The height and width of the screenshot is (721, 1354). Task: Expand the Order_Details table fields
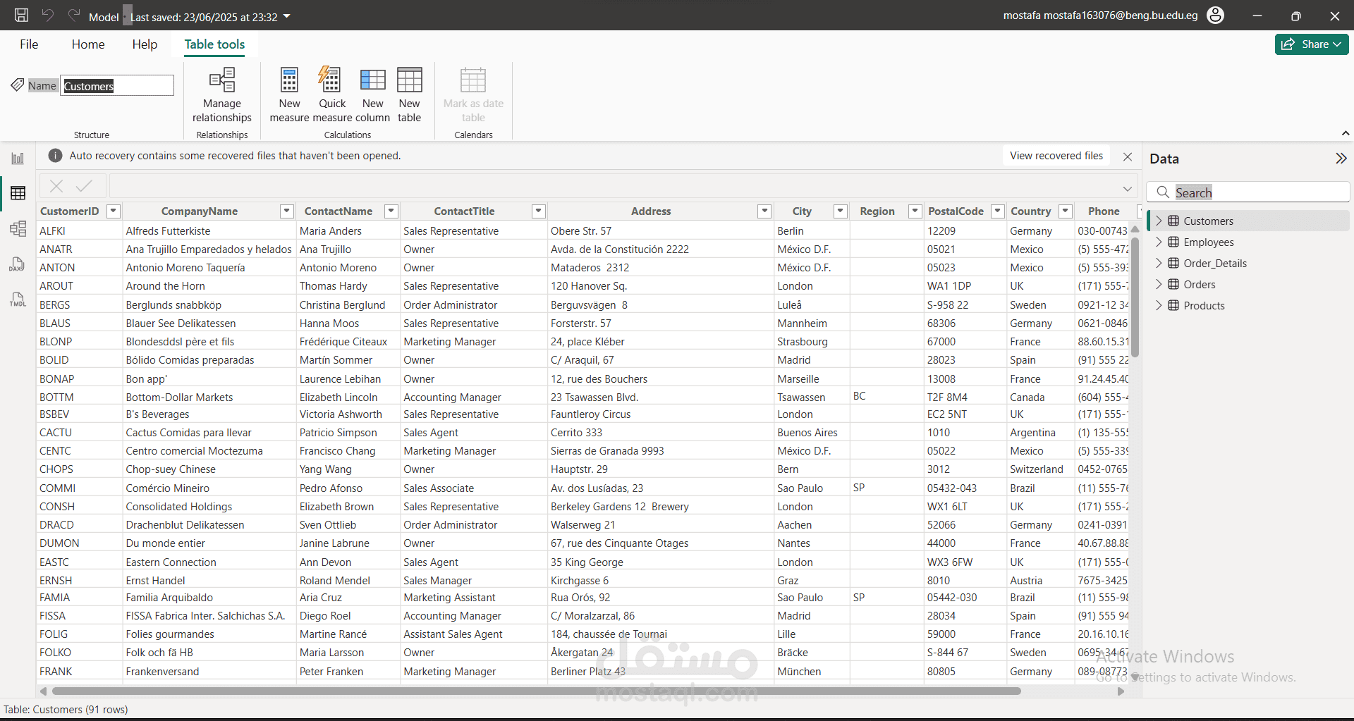click(1158, 264)
